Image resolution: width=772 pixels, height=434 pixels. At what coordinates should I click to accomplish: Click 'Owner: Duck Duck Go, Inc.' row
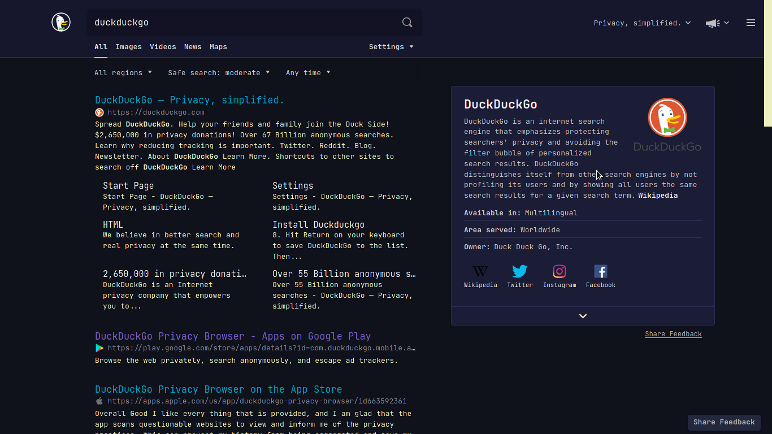583,247
